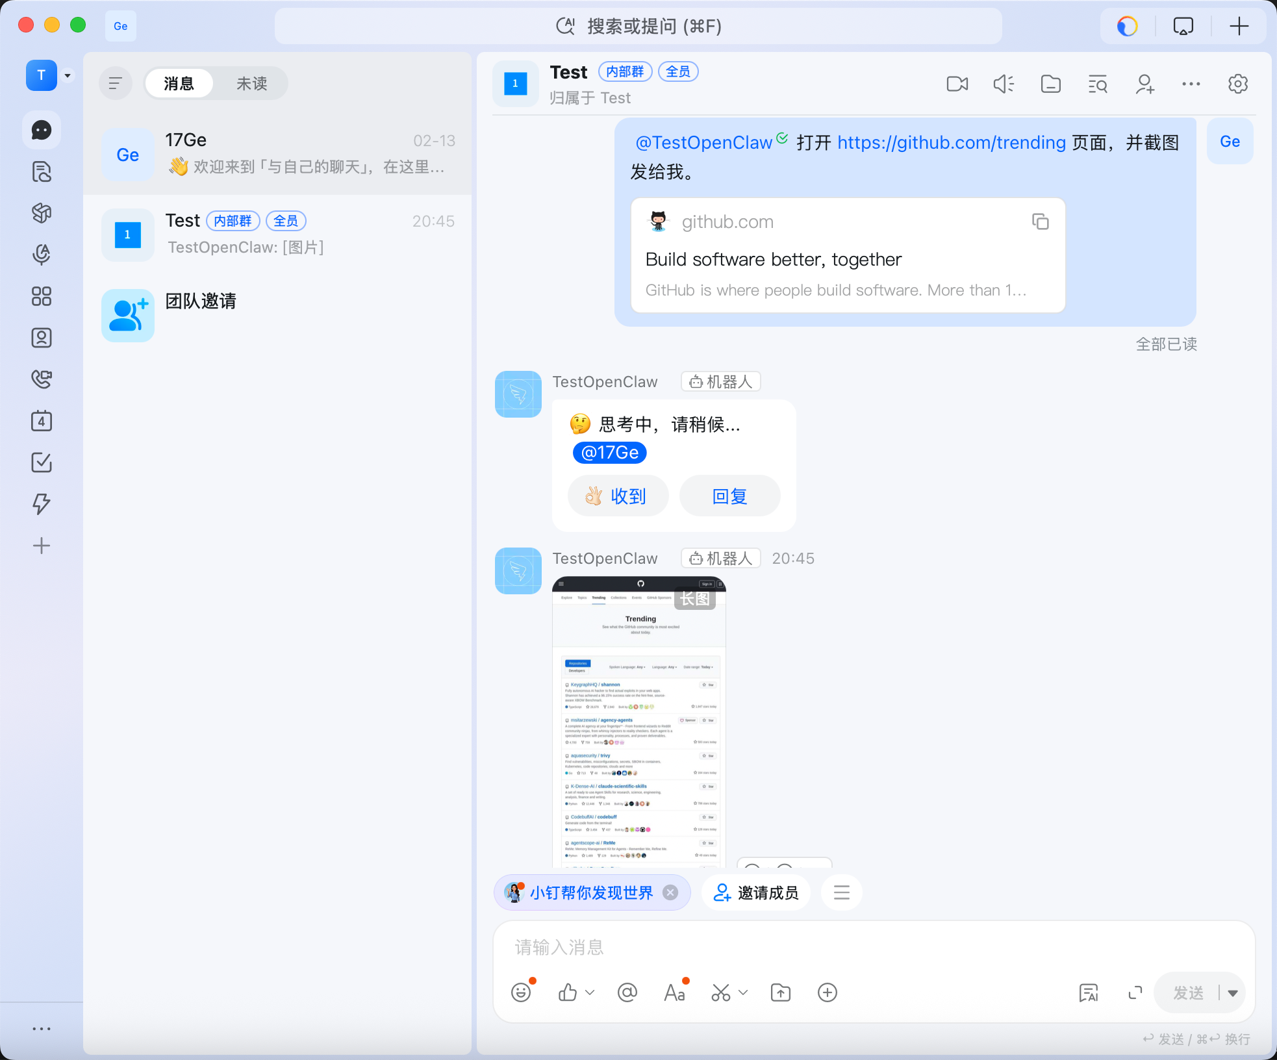Screen dimensions: 1277x1060
Task: Expand the send button options arrow
Action: point(1233,993)
